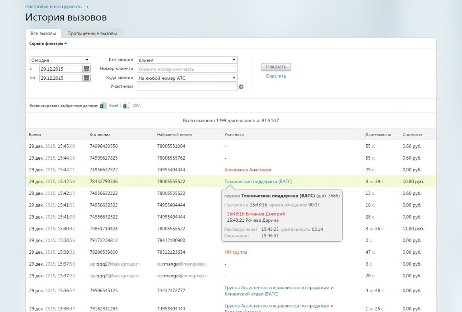The image size is (462, 312).
Task: Open the calendar picker for start date
Action: pos(86,69)
